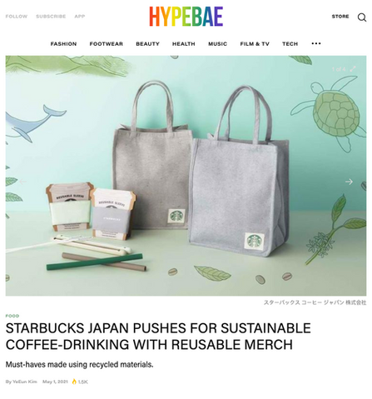
Task: Go to previous gallery image arrow
Action: [22, 182]
